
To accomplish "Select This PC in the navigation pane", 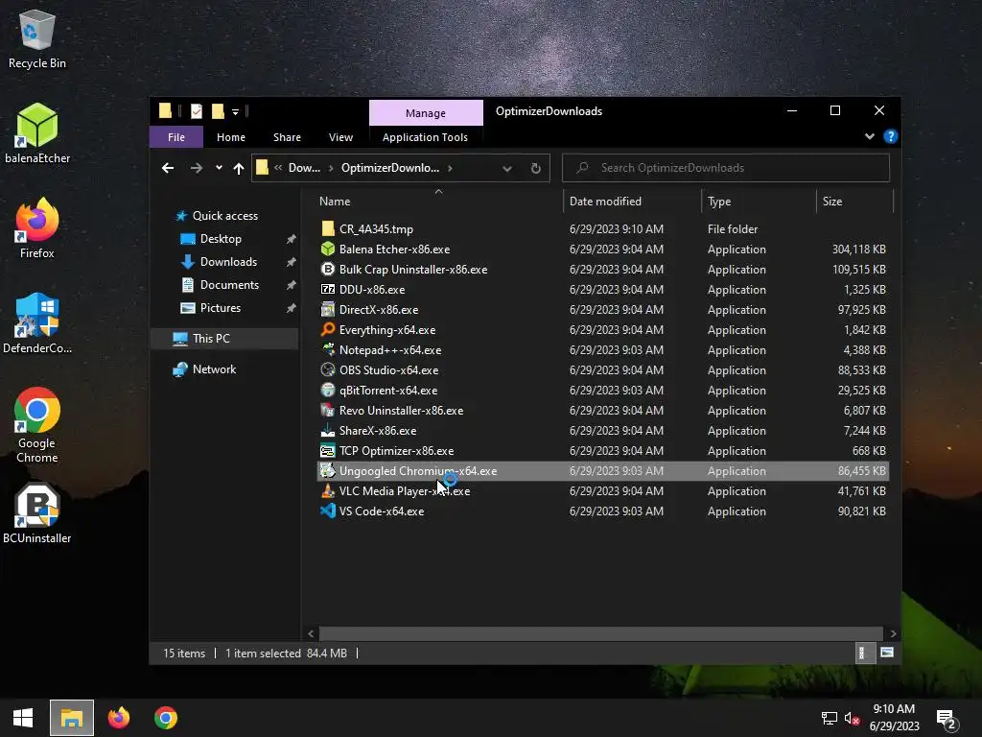I will tap(224, 339).
